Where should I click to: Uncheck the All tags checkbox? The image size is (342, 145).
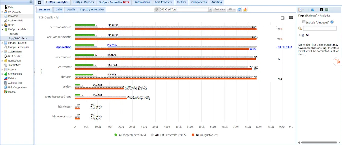(303, 35)
